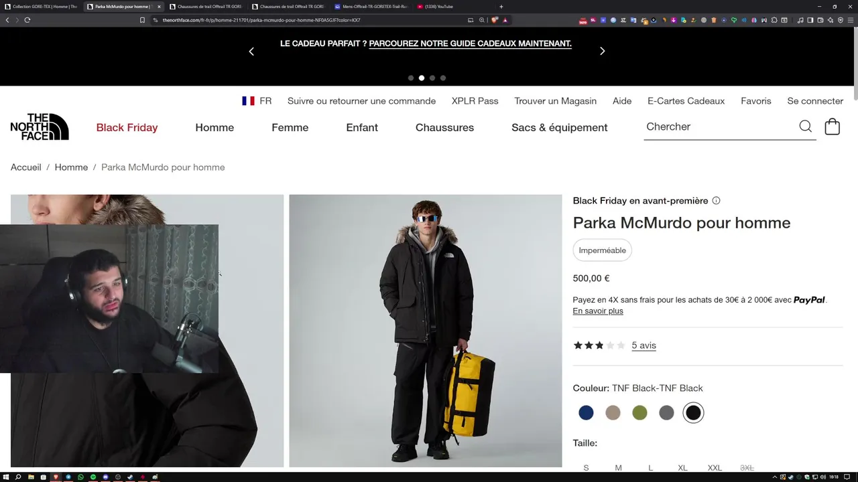Show previous promo banner with left arrow

251,51
